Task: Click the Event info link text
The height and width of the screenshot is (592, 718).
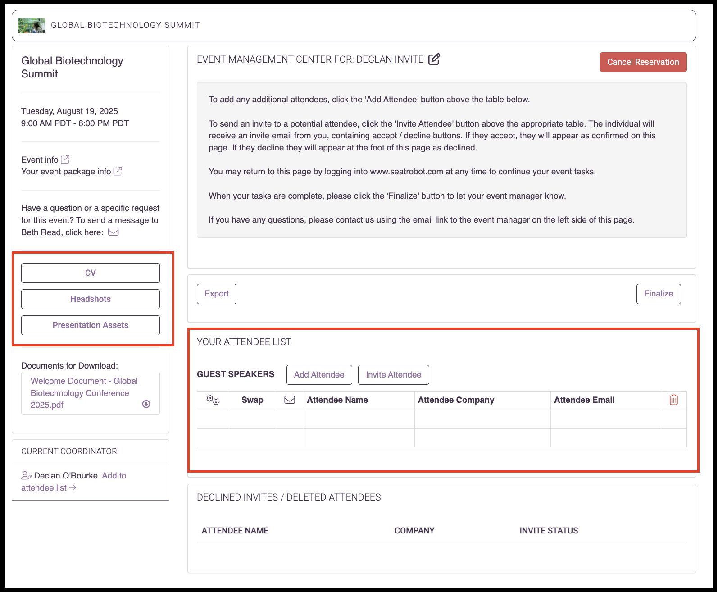Action: point(40,159)
